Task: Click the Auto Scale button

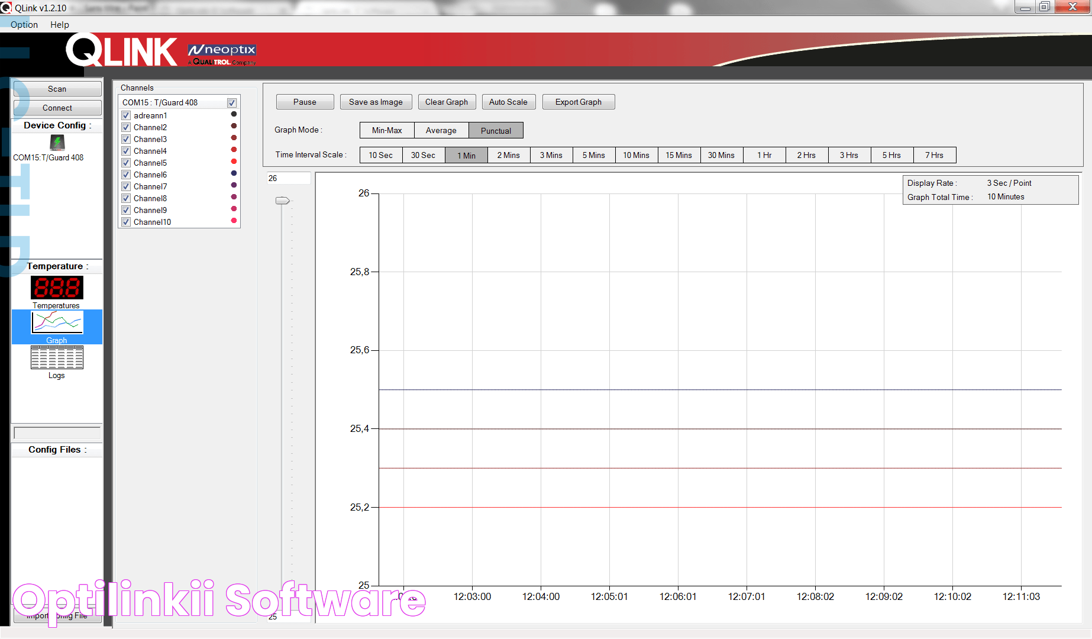Action: click(x=508, y=102)
